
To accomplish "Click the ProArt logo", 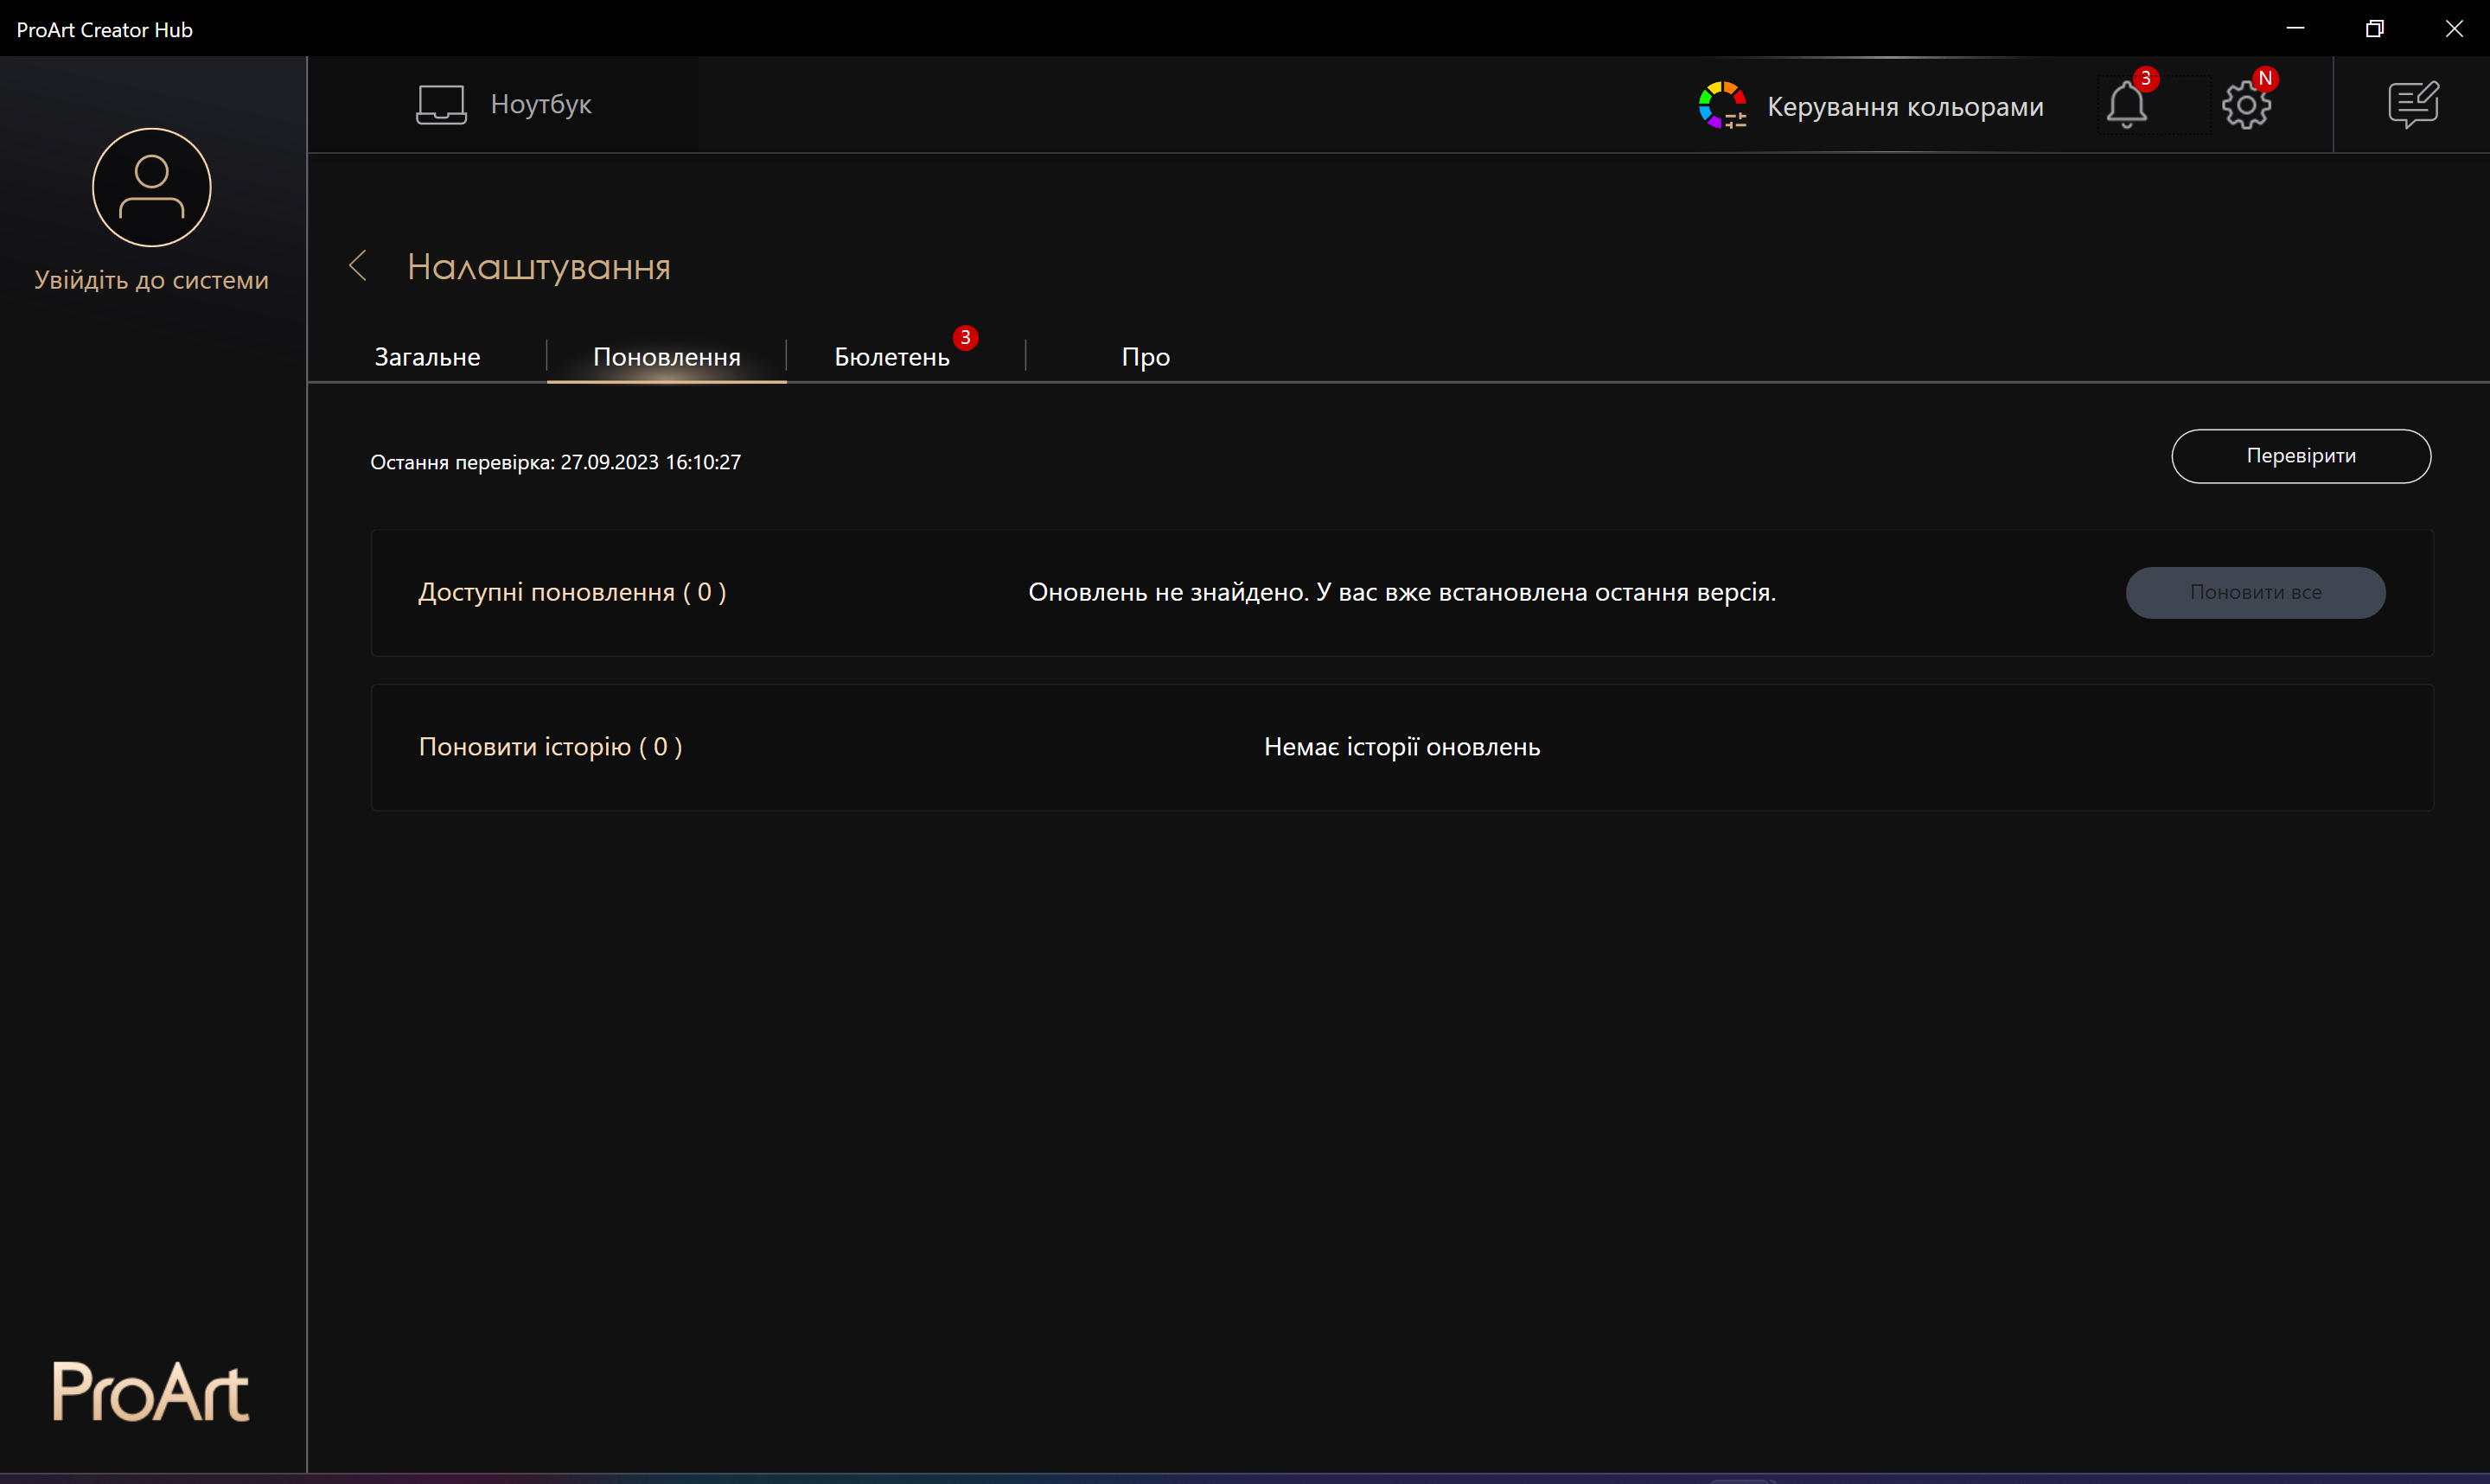I will click(x=151, y=1391).
